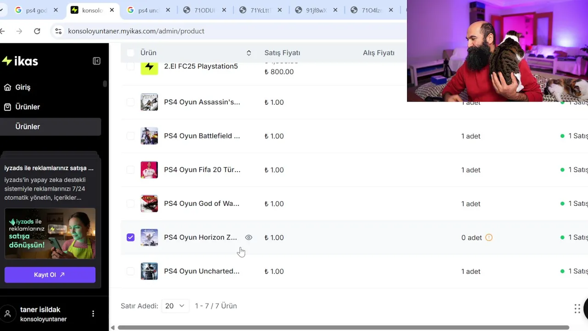Click Satış Fiyatı column header
The image size is (588, 331).
pyautogui.click(x=282, y=53)
